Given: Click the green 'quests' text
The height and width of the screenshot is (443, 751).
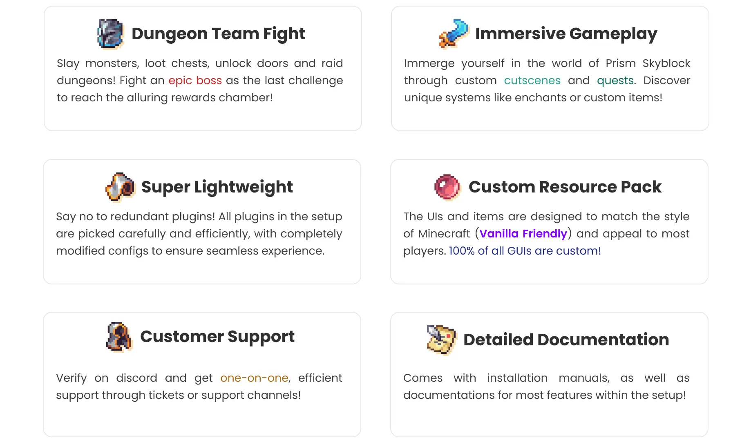Looking at the screenshot, I should pyautogui.click(x=615, y=81).
